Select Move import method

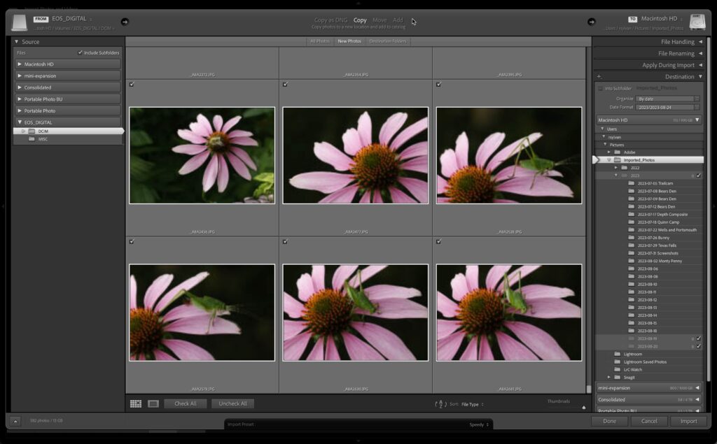(x=380, y=20)
